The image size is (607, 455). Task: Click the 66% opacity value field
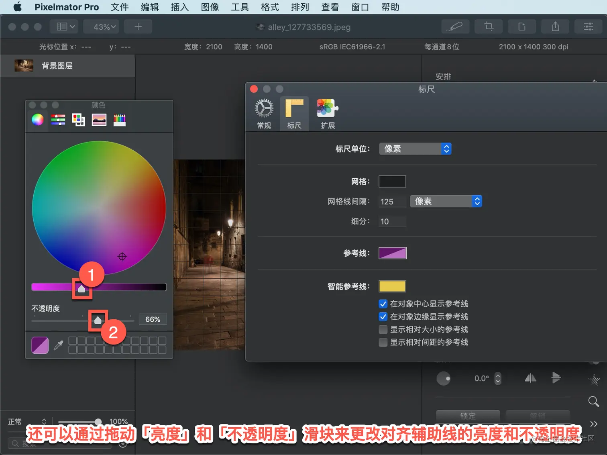[153, 319]
